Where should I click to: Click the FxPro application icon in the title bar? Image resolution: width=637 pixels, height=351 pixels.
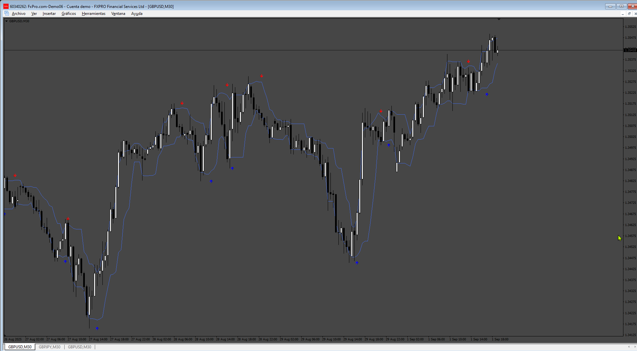point(6,6)
